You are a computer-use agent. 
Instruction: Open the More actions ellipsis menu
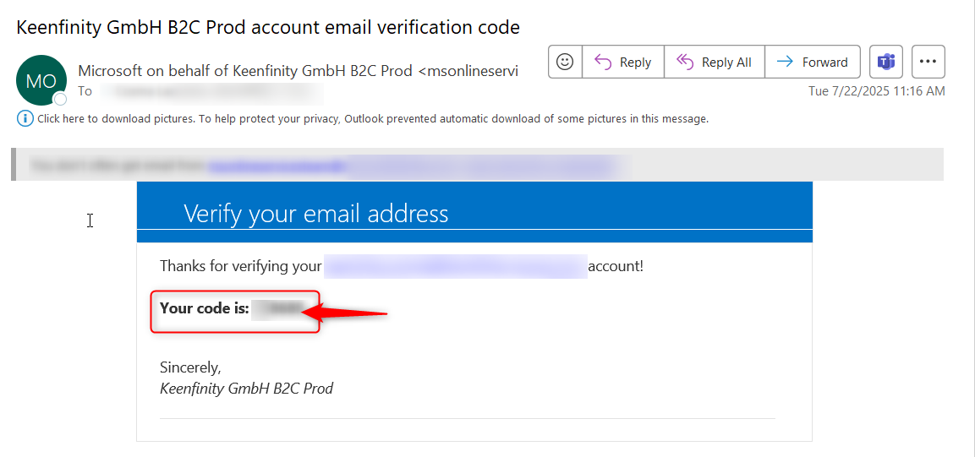[928, 62]
